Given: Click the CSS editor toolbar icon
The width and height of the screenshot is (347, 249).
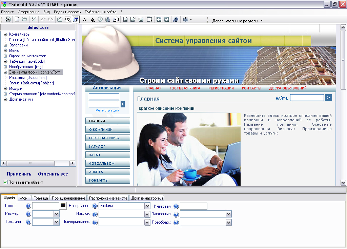Looking at the screenshot, I should 67,20.
